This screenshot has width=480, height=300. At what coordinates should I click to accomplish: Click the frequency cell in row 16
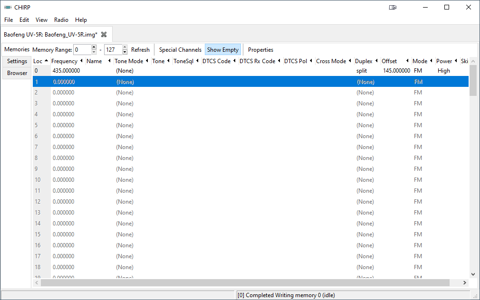[63, 245]
